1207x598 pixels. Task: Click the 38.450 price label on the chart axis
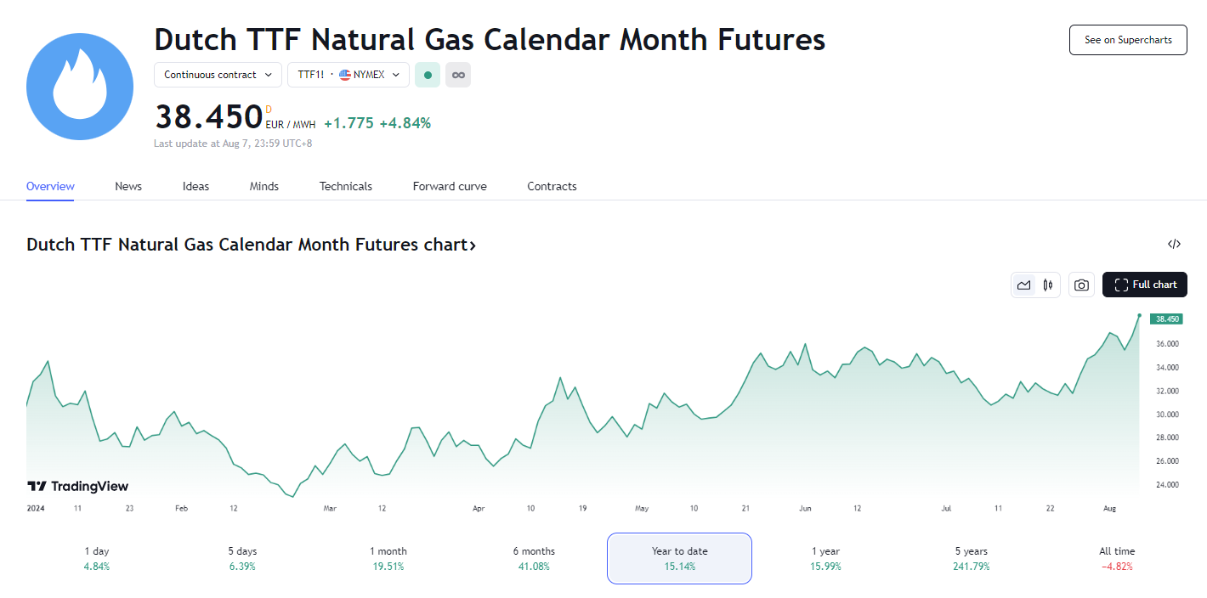pos(1165,319)
